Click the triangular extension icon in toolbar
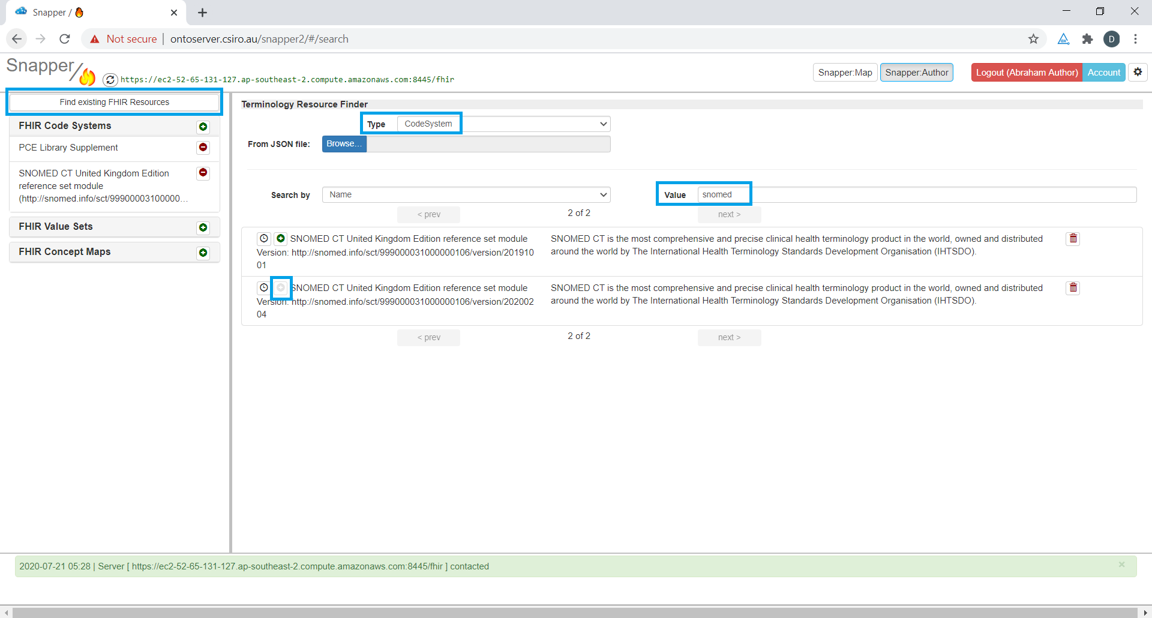Screen dimensions: 1152x618 (1063, 39)
